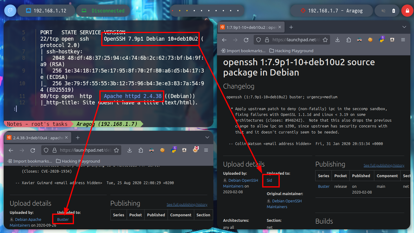Click padlock site info in apache window

click(x=54, y=150)
